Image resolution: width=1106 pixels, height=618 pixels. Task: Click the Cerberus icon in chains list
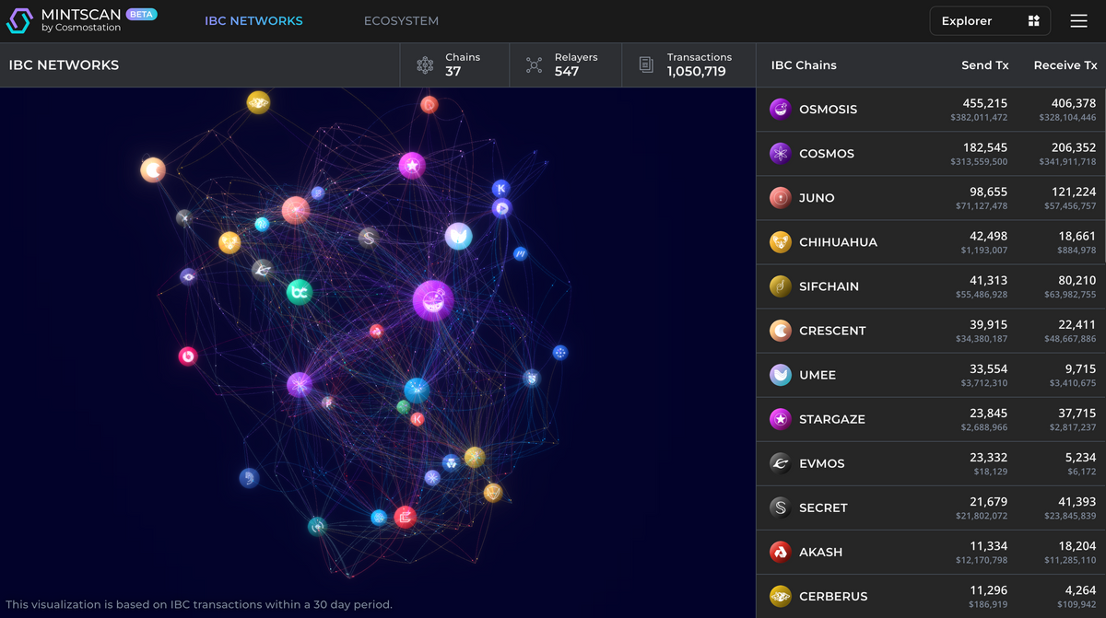(x=781, y=596)
